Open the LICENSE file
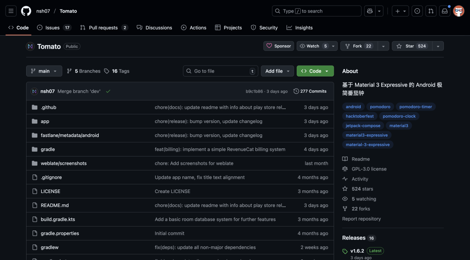Screen dimensions: 470x260 (x=50, y=191)
